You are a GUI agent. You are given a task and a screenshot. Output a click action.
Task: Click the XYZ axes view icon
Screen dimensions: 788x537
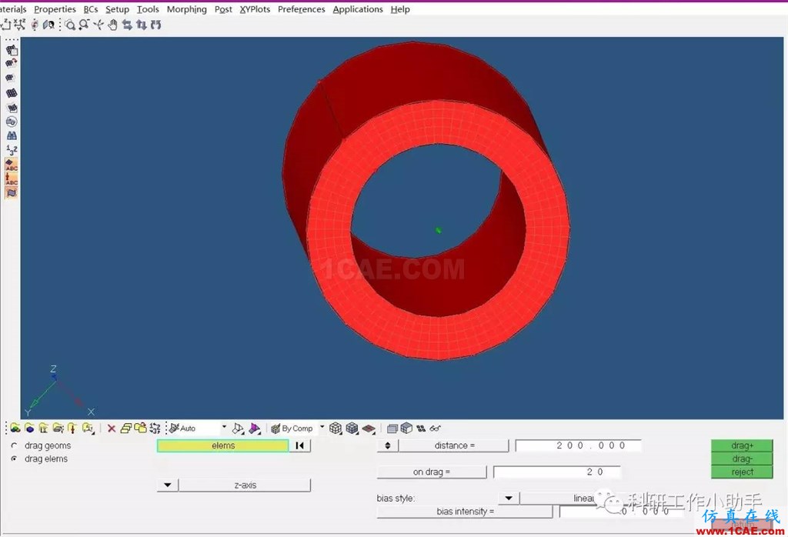click(19, 25)
